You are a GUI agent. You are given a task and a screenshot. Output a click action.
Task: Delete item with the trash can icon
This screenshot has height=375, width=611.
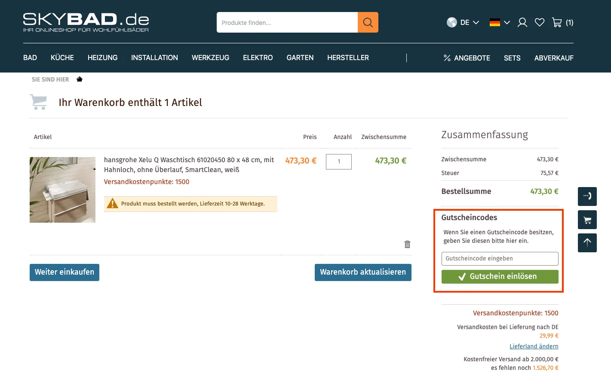(x=407, y=244)
